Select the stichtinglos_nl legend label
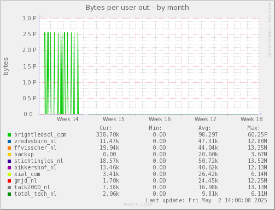Image resolution: width=275 pixels, height=210 pixels. pos(39,161)
